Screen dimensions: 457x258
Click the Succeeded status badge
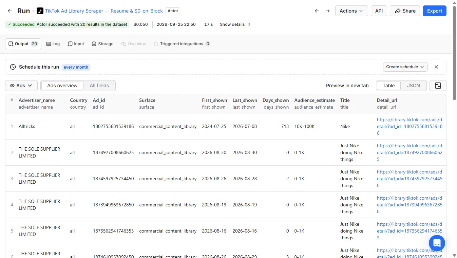(67, 24)
